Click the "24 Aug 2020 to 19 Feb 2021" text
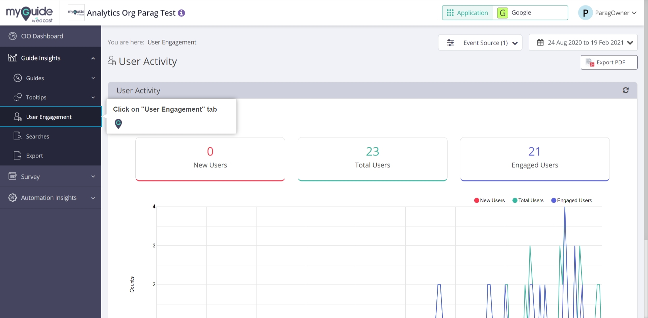 coord(586,42)
